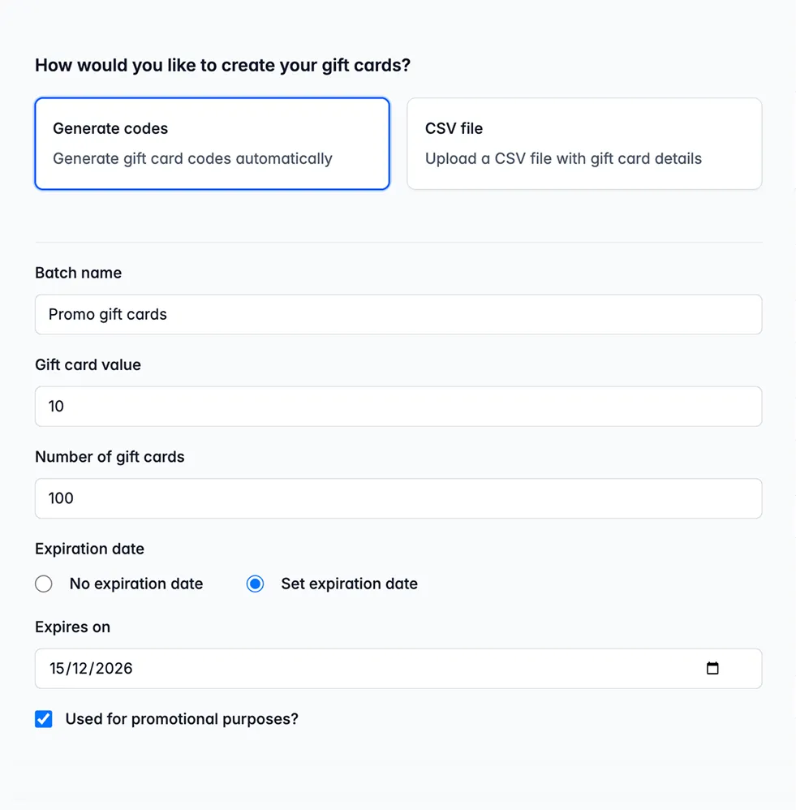
Task: Click the 'Gift card value' label
Action: (x=88, y=364)
